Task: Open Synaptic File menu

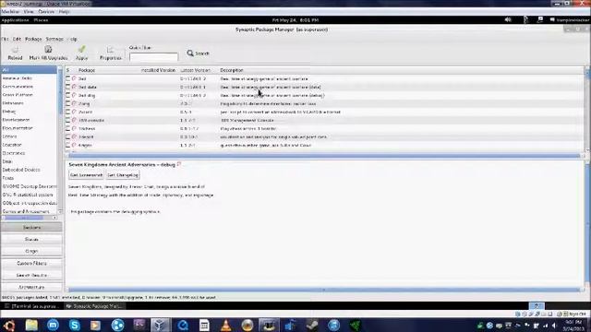Action: coord(5,39)
